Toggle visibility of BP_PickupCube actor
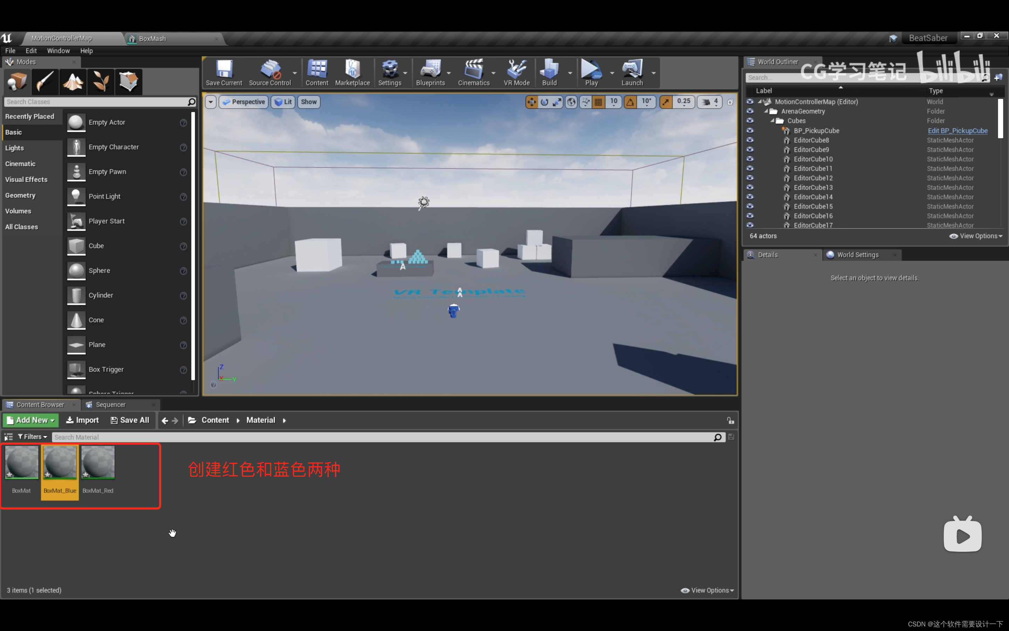 coord(751,130)
